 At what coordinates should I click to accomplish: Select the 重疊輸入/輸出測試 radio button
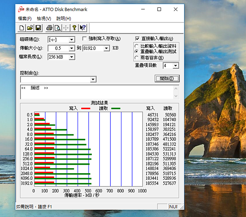[137, 52]
